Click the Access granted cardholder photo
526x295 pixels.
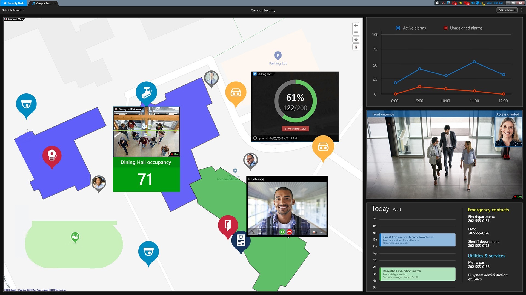click(x=508, y=132)
